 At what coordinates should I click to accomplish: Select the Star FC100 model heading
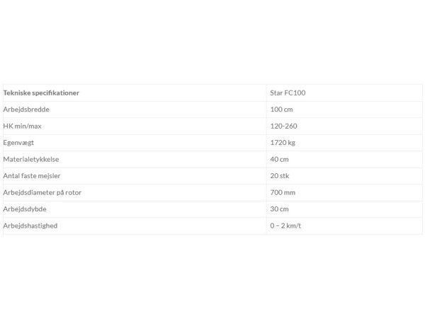288,93
